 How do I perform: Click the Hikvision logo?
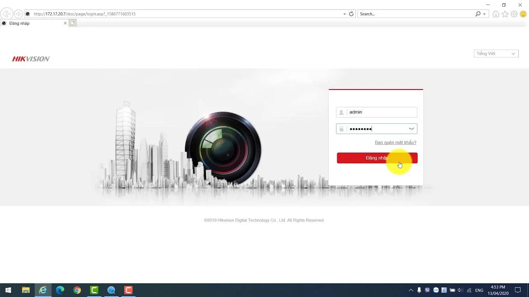coord(31,59)
